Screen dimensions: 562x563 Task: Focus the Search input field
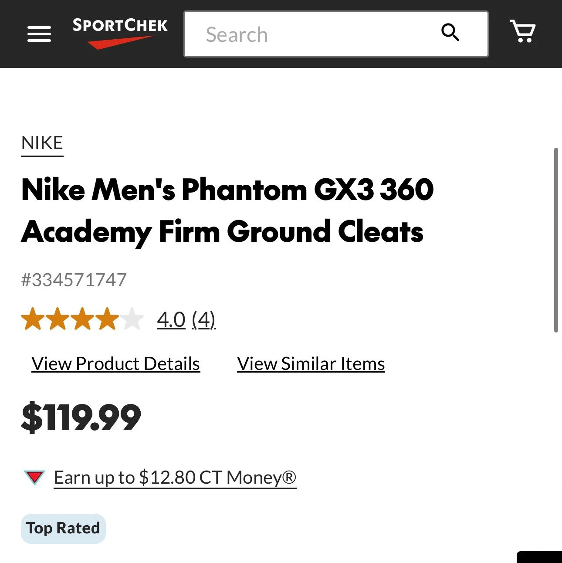point(314,34)
